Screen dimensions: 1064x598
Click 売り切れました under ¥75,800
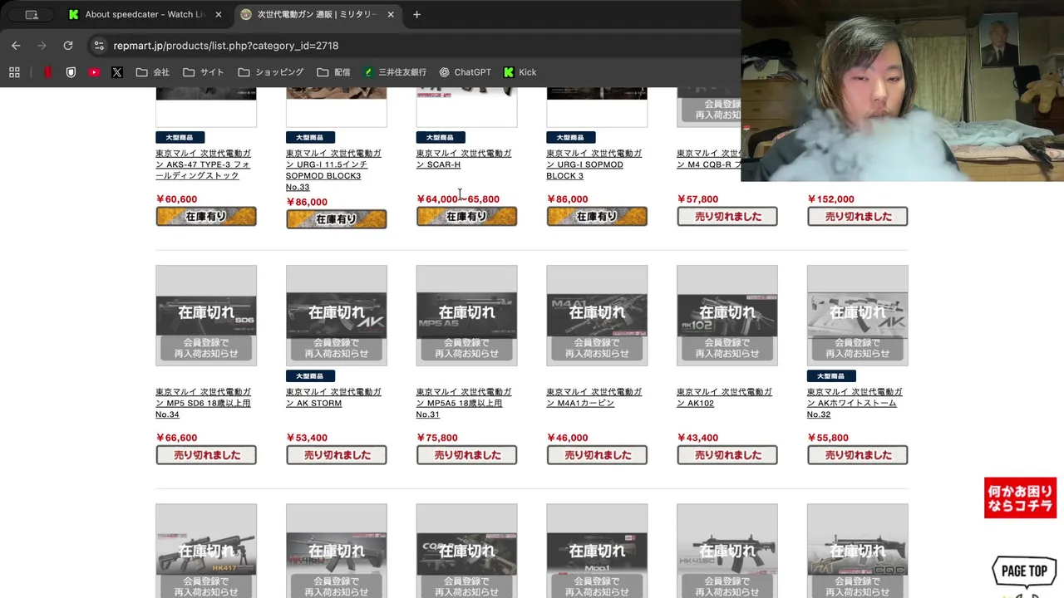(x=466, y=455)
